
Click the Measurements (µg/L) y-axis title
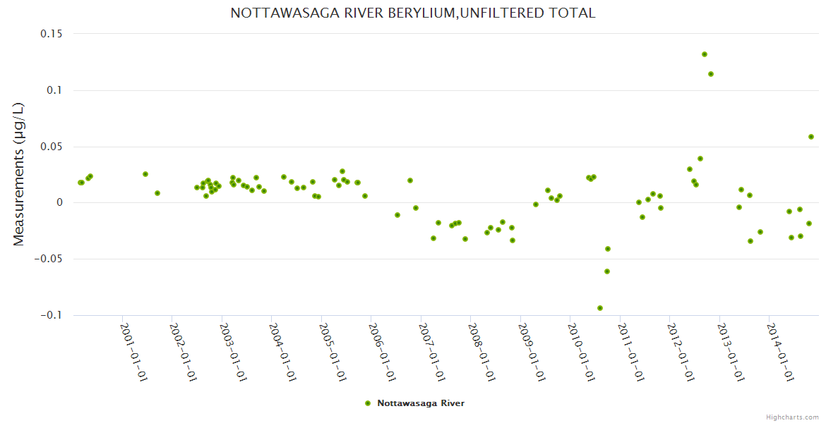(19, 173)
